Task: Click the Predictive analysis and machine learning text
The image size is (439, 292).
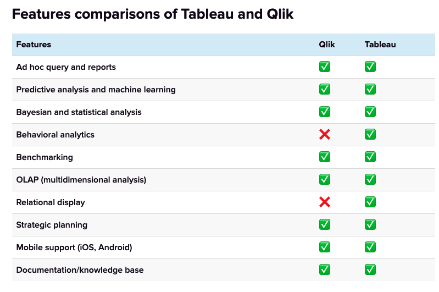Action: coord(96,90)
